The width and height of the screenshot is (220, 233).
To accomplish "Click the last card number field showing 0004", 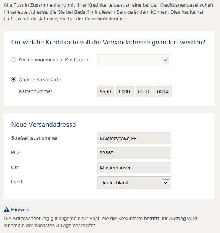I will click(163, 91).
